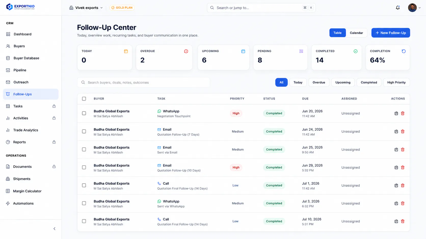The width and height of the screenshot is (426, 239).
Task: Click the 'Negotiation Touchpoint' task text
Action: pyautogui.click(x=174, y=116)
